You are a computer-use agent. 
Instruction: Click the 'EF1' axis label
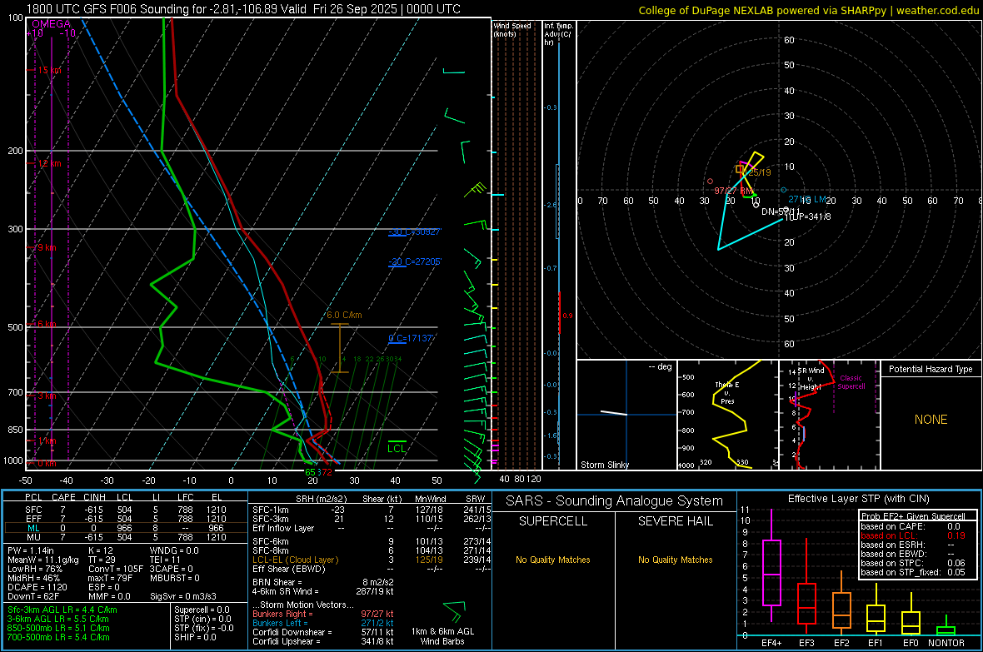876,643
